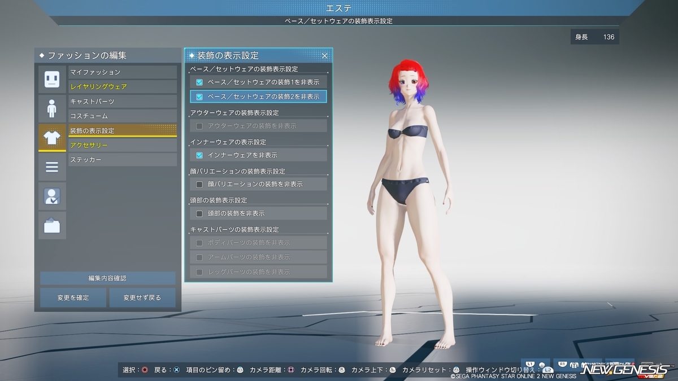Click the stick icon next to カメラ回転

tap(342, 370)
